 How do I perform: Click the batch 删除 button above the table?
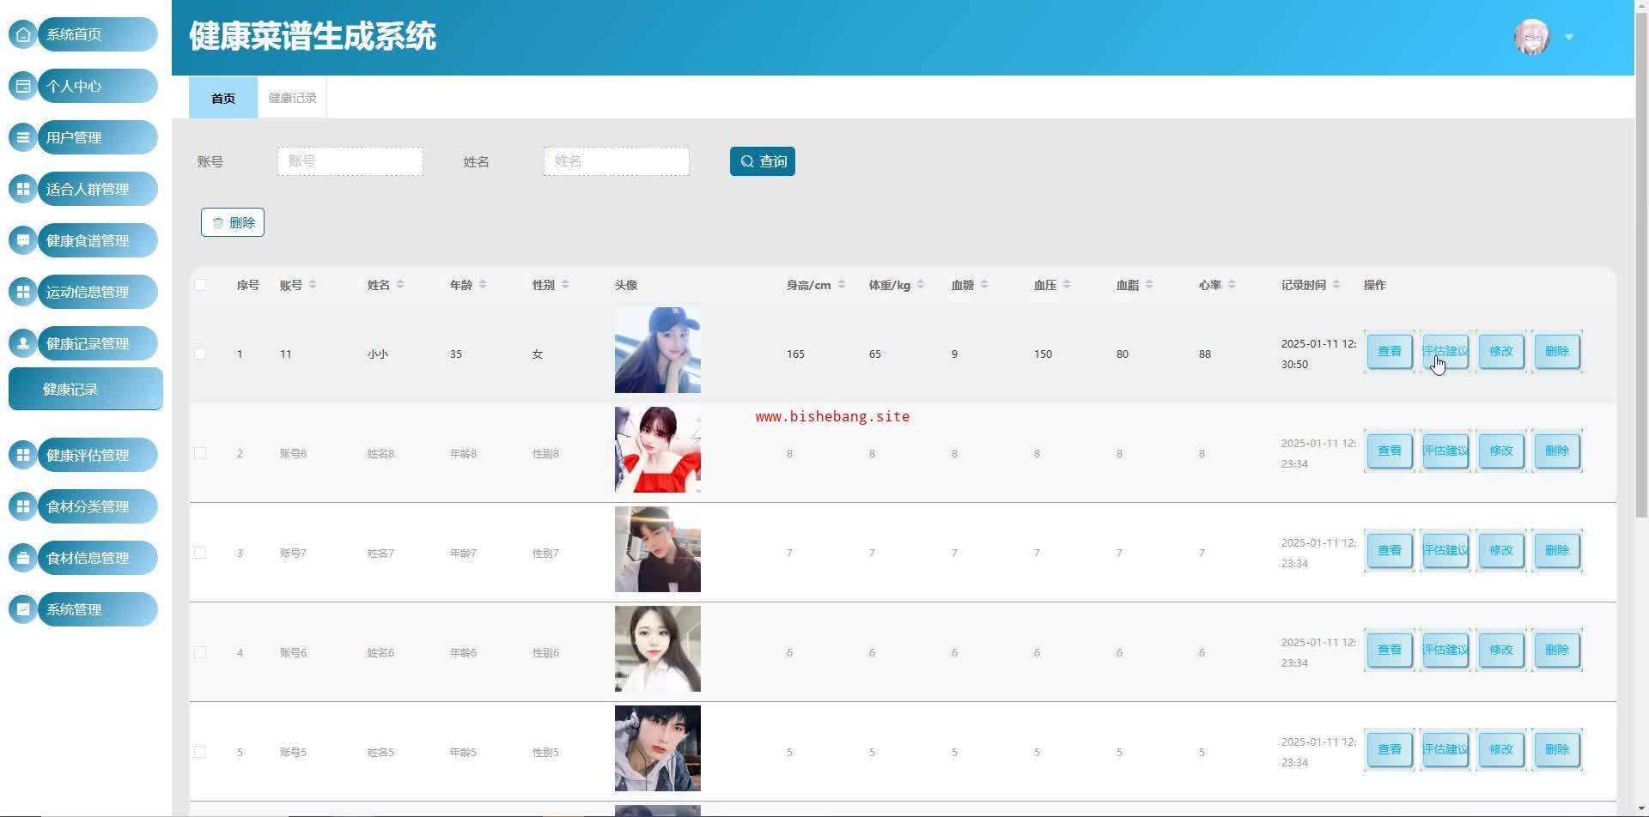click(233, 222)
